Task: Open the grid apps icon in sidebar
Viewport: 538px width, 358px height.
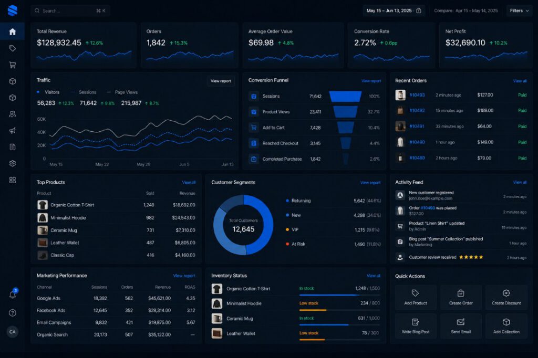Action: point(13,180)
